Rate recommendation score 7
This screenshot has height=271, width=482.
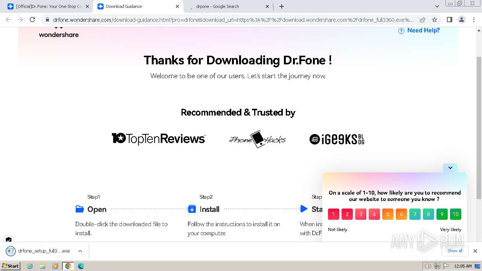click(x=415, y=214)
